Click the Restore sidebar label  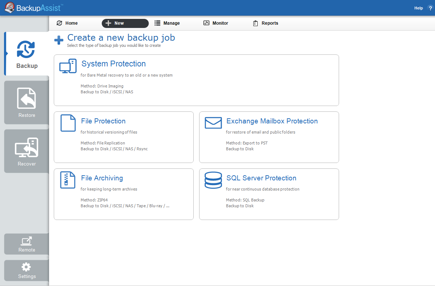[x=27, y=115]
